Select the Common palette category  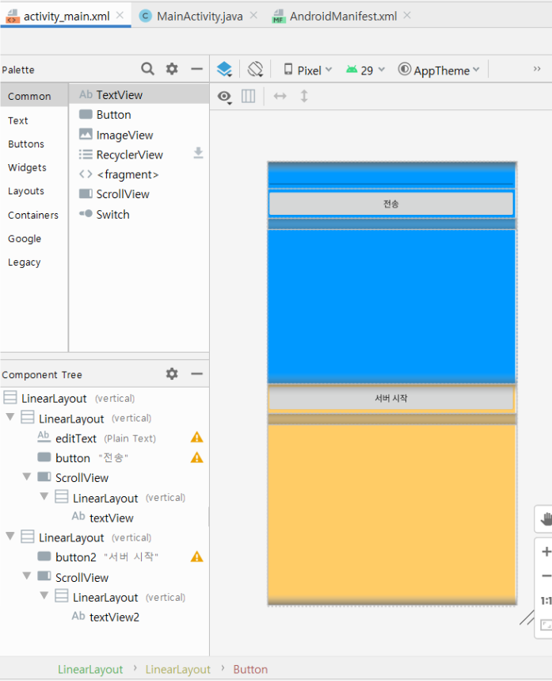[x=34, y=96]
